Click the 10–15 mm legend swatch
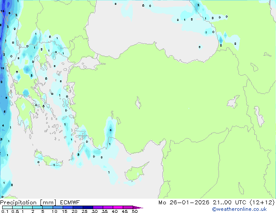276x213 pixels. coord(57,207)
